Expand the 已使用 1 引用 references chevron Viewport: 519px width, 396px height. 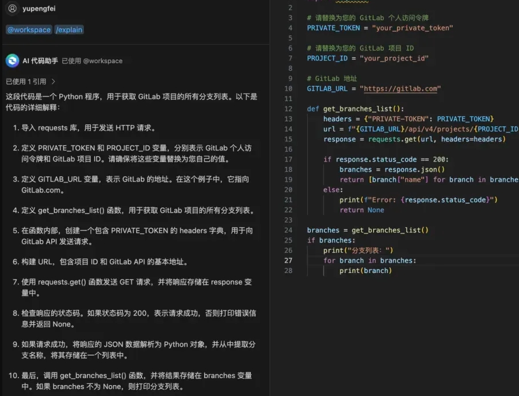pos(54,82)
